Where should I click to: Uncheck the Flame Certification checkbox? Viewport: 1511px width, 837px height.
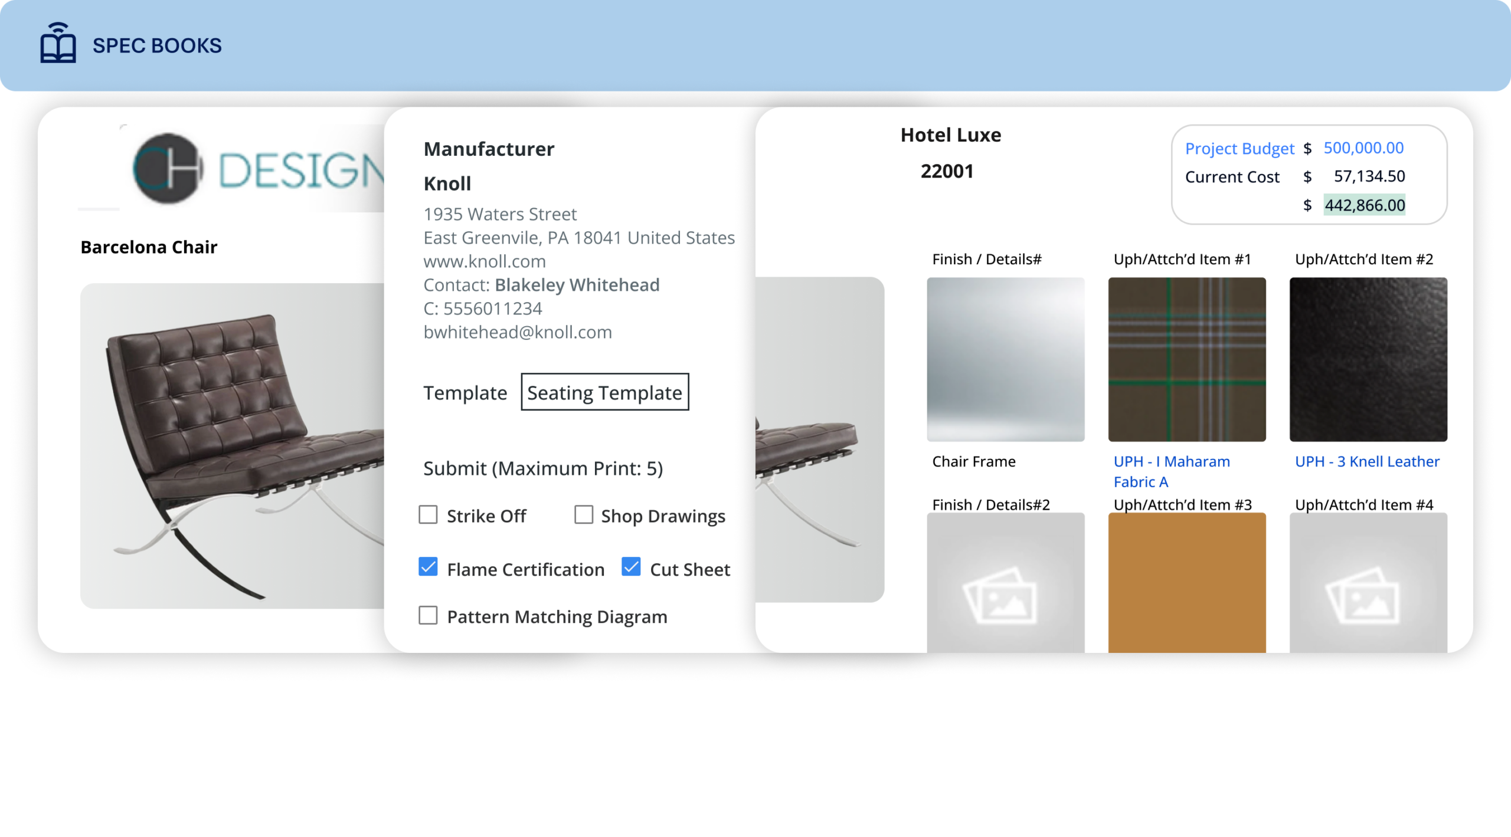pos(428,567)
